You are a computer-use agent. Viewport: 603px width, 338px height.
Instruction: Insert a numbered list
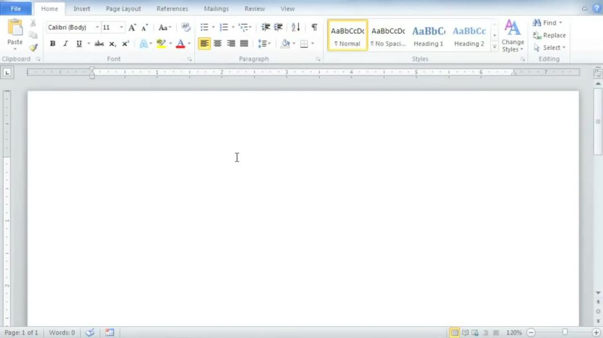(224, 27)
